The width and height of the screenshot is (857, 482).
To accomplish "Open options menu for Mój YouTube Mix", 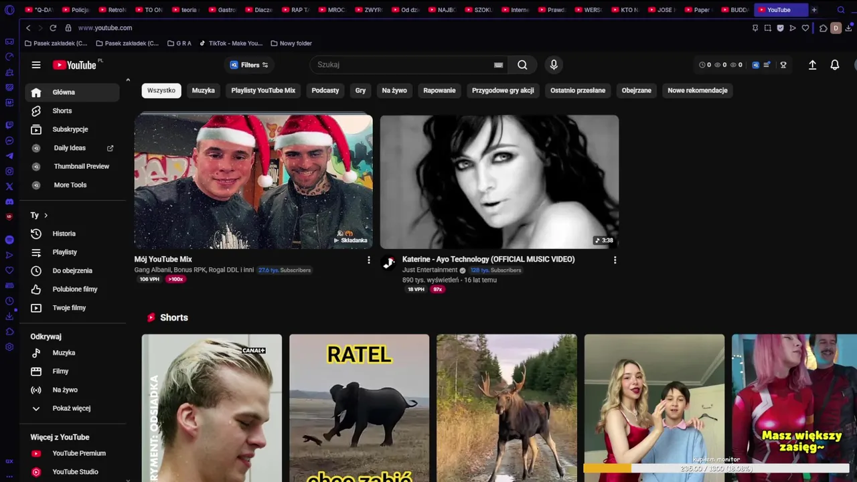I will (368, 260).
